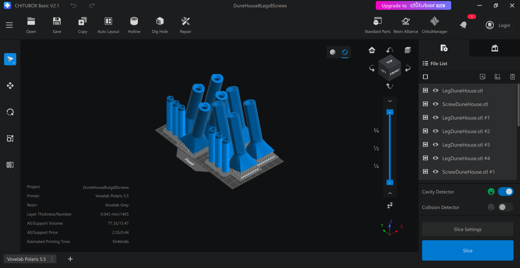
Task: Toggle checkbox for ScrewDuneHouse.stl
Action: 425,104
